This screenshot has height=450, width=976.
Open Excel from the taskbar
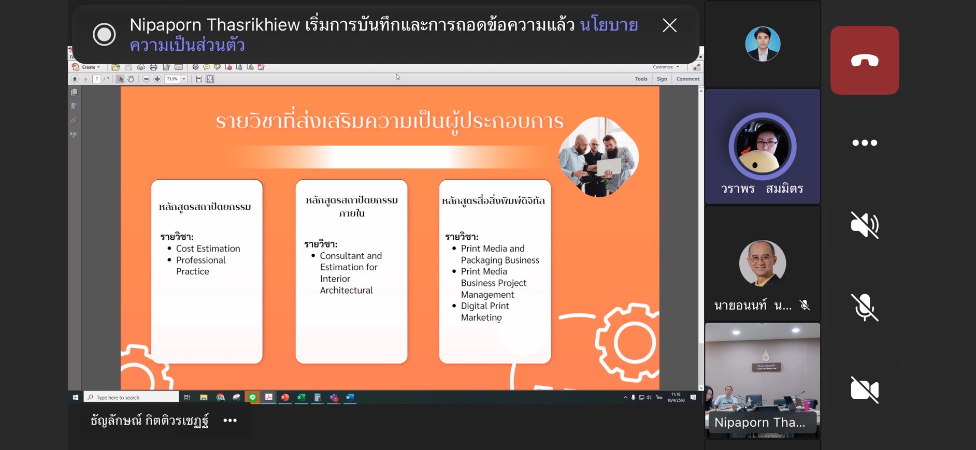pos(301,397)
